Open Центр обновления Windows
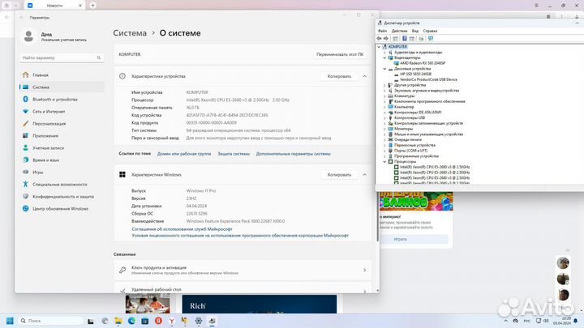This screenshot has height=328, width=584. [62, 209]
